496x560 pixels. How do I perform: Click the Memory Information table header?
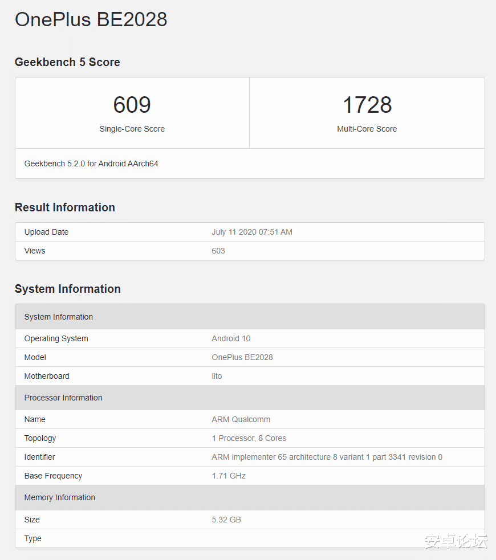(x=250, y=497)
